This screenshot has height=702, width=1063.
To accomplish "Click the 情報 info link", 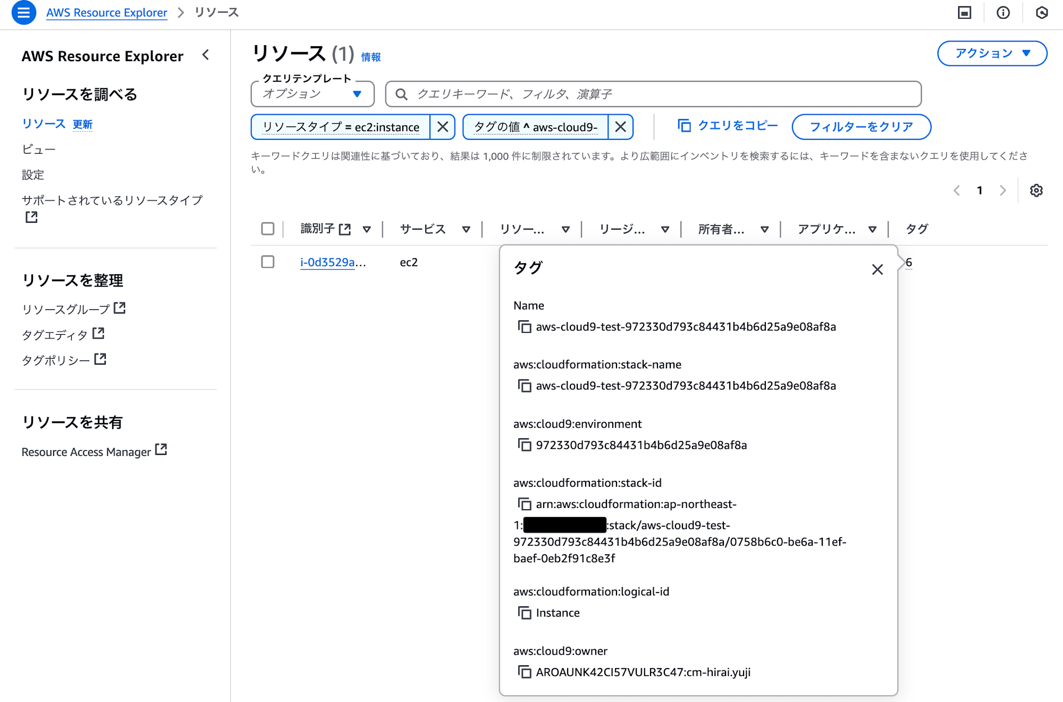I will pyautogui.click(x=371, y=57).
